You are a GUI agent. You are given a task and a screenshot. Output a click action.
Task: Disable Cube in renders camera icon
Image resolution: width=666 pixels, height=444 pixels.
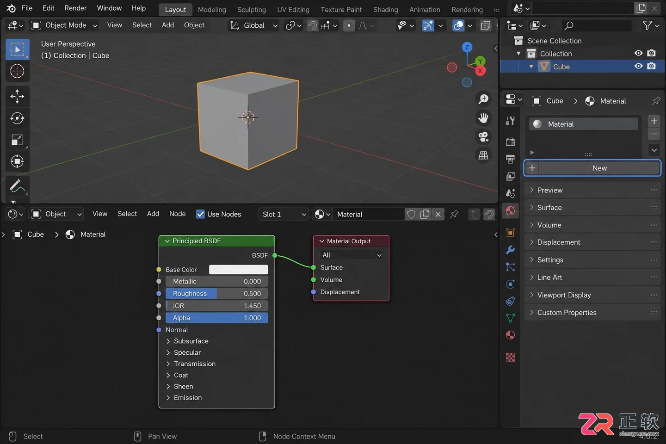[652, 66]
